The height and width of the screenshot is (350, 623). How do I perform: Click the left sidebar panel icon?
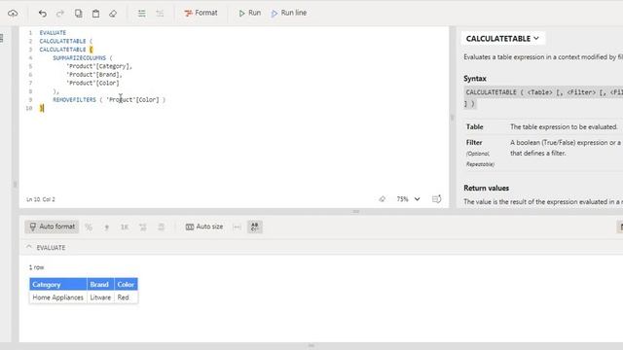click(x=2, y=38)
